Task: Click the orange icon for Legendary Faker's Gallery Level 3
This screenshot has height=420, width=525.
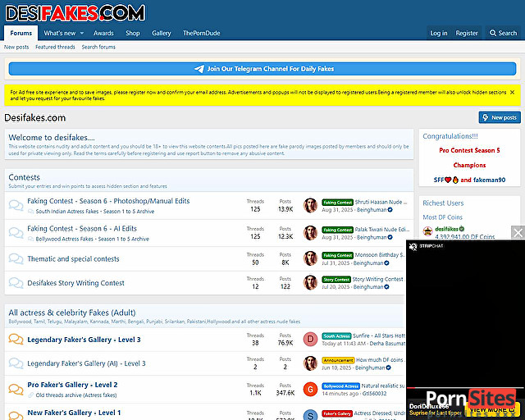Action: [16, 340]
